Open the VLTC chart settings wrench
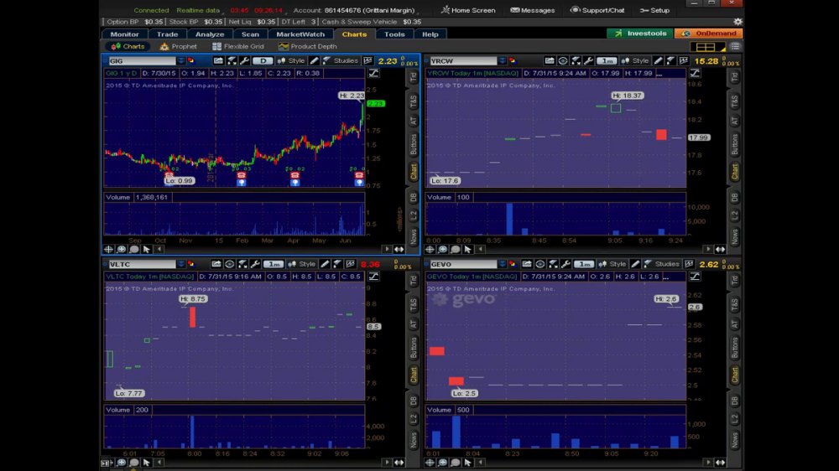The width and height of the screenshot is (839, 471). (255, 264)
